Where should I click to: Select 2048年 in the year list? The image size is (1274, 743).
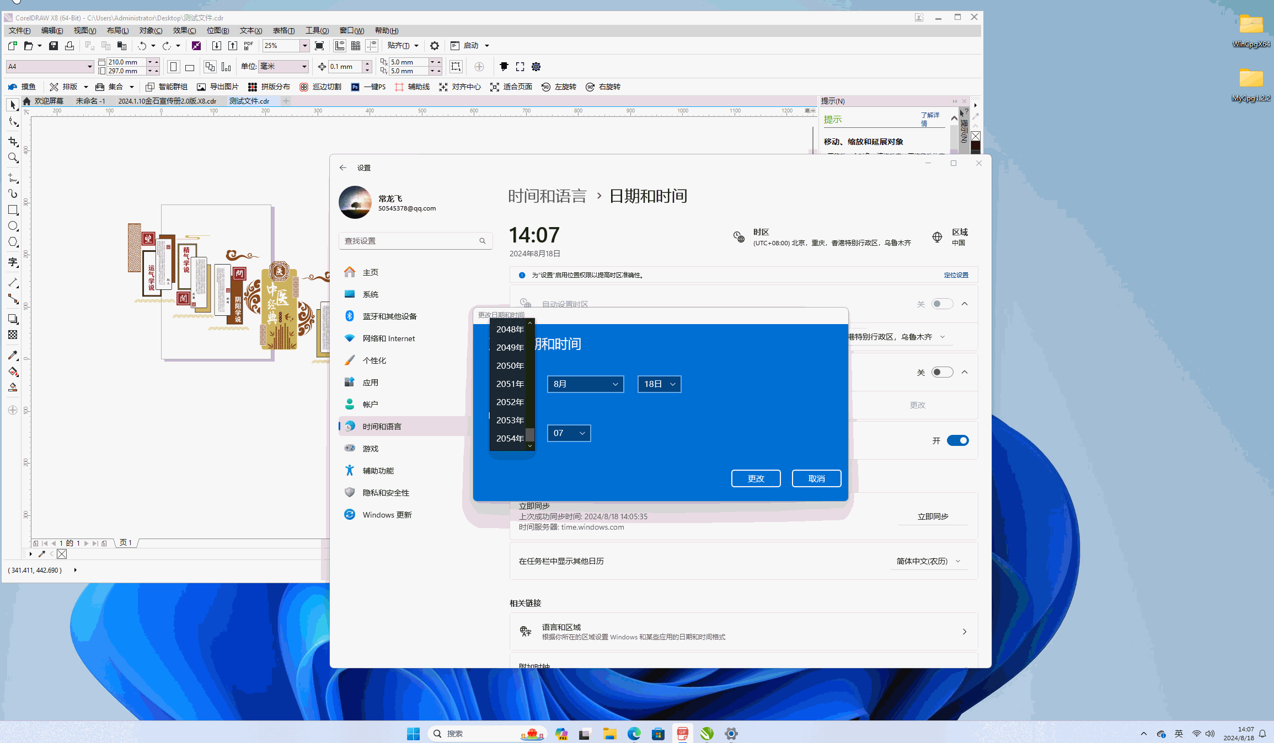[510, 330]
